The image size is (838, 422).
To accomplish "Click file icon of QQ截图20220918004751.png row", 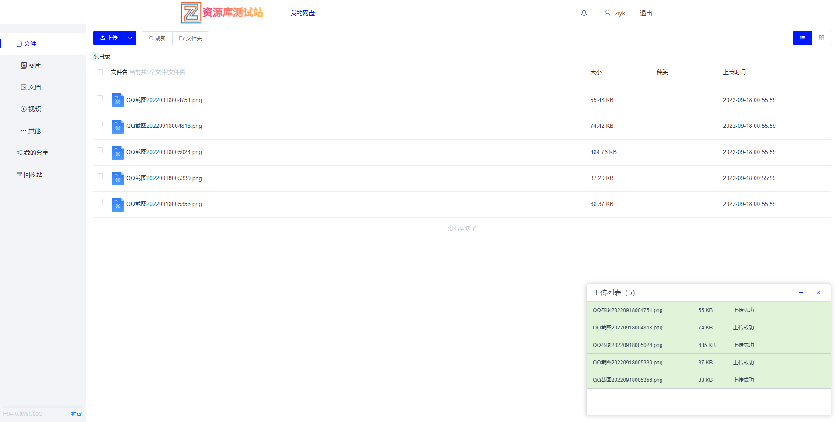I will pos(118,100).
